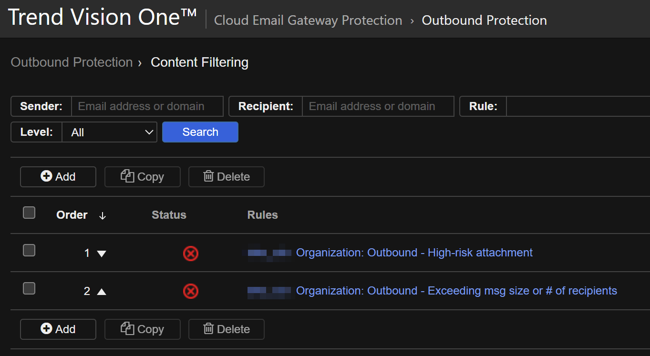The width and height of the screenshot is (650, 356).
Task: Click bottom Add button
Action: point(58,329)
